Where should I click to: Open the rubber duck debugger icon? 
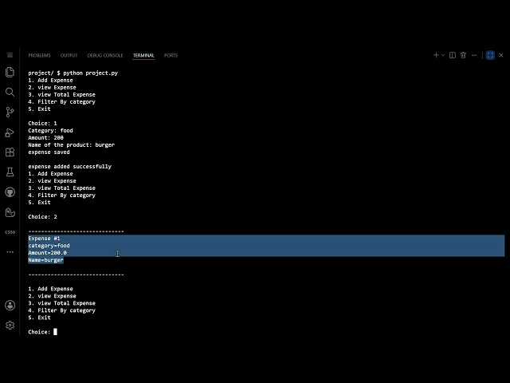click(10, 212)
